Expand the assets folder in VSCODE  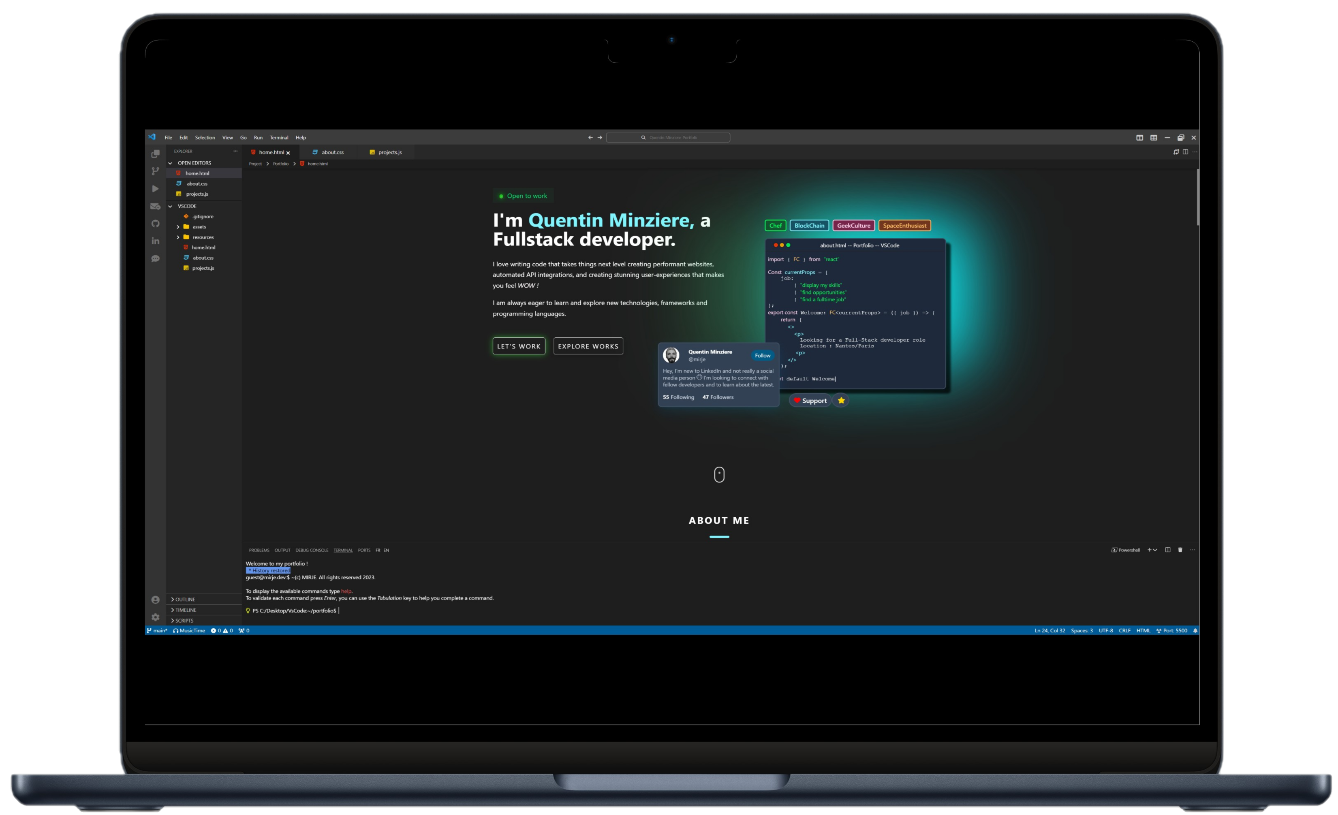pos(199,226)
